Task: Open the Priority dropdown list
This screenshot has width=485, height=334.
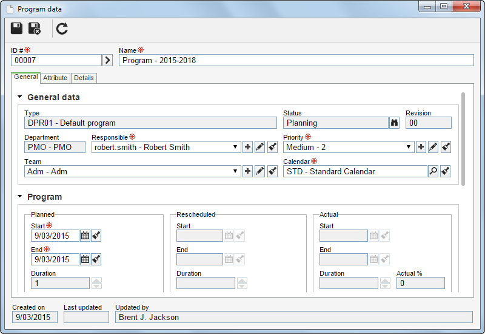Action: point(408,147)
